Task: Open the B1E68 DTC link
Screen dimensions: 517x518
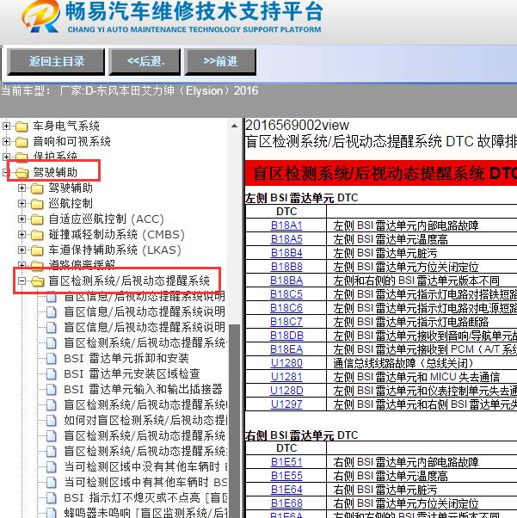Action: [x=286, y=503]
